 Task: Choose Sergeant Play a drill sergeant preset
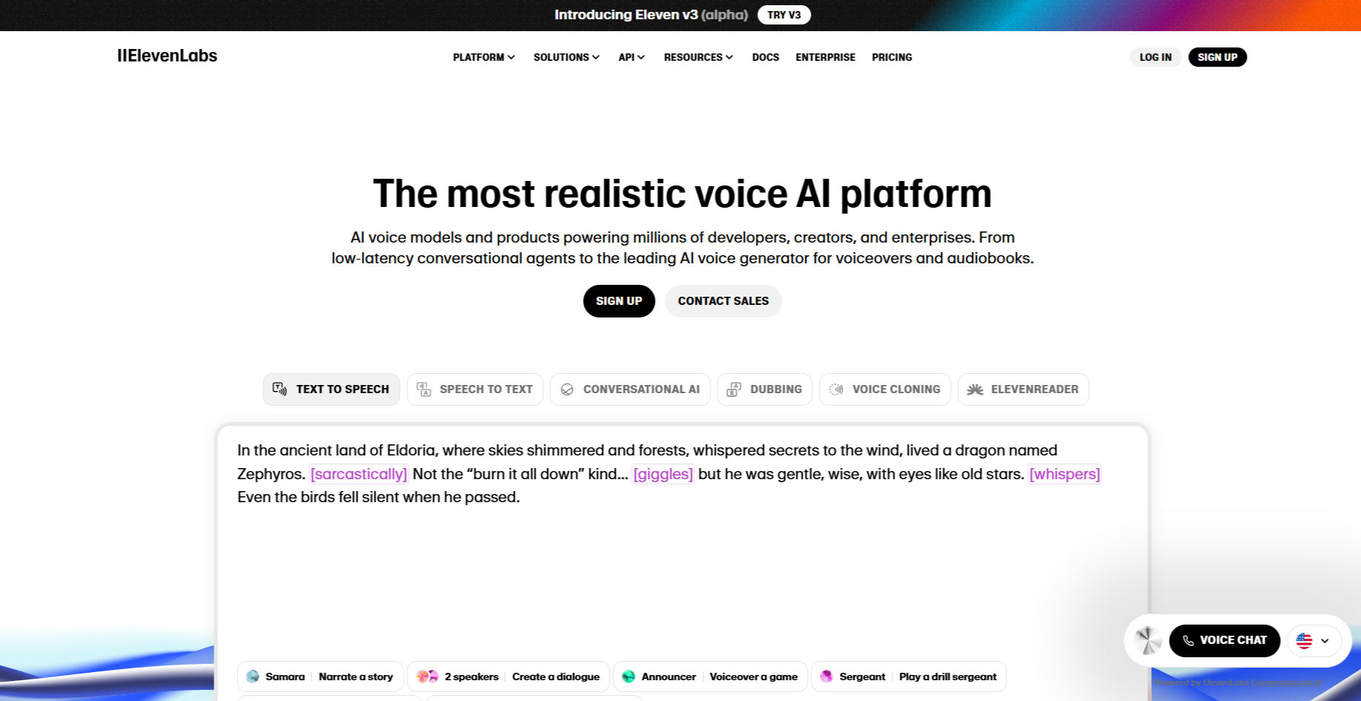(909, 677)
